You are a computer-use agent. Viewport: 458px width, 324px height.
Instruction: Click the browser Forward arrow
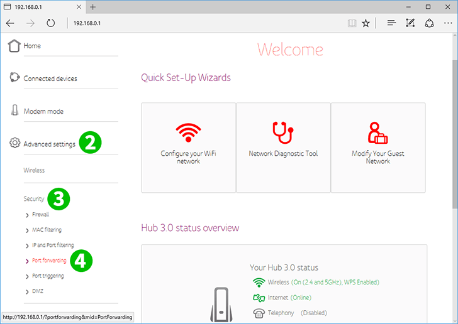point(30,23)
